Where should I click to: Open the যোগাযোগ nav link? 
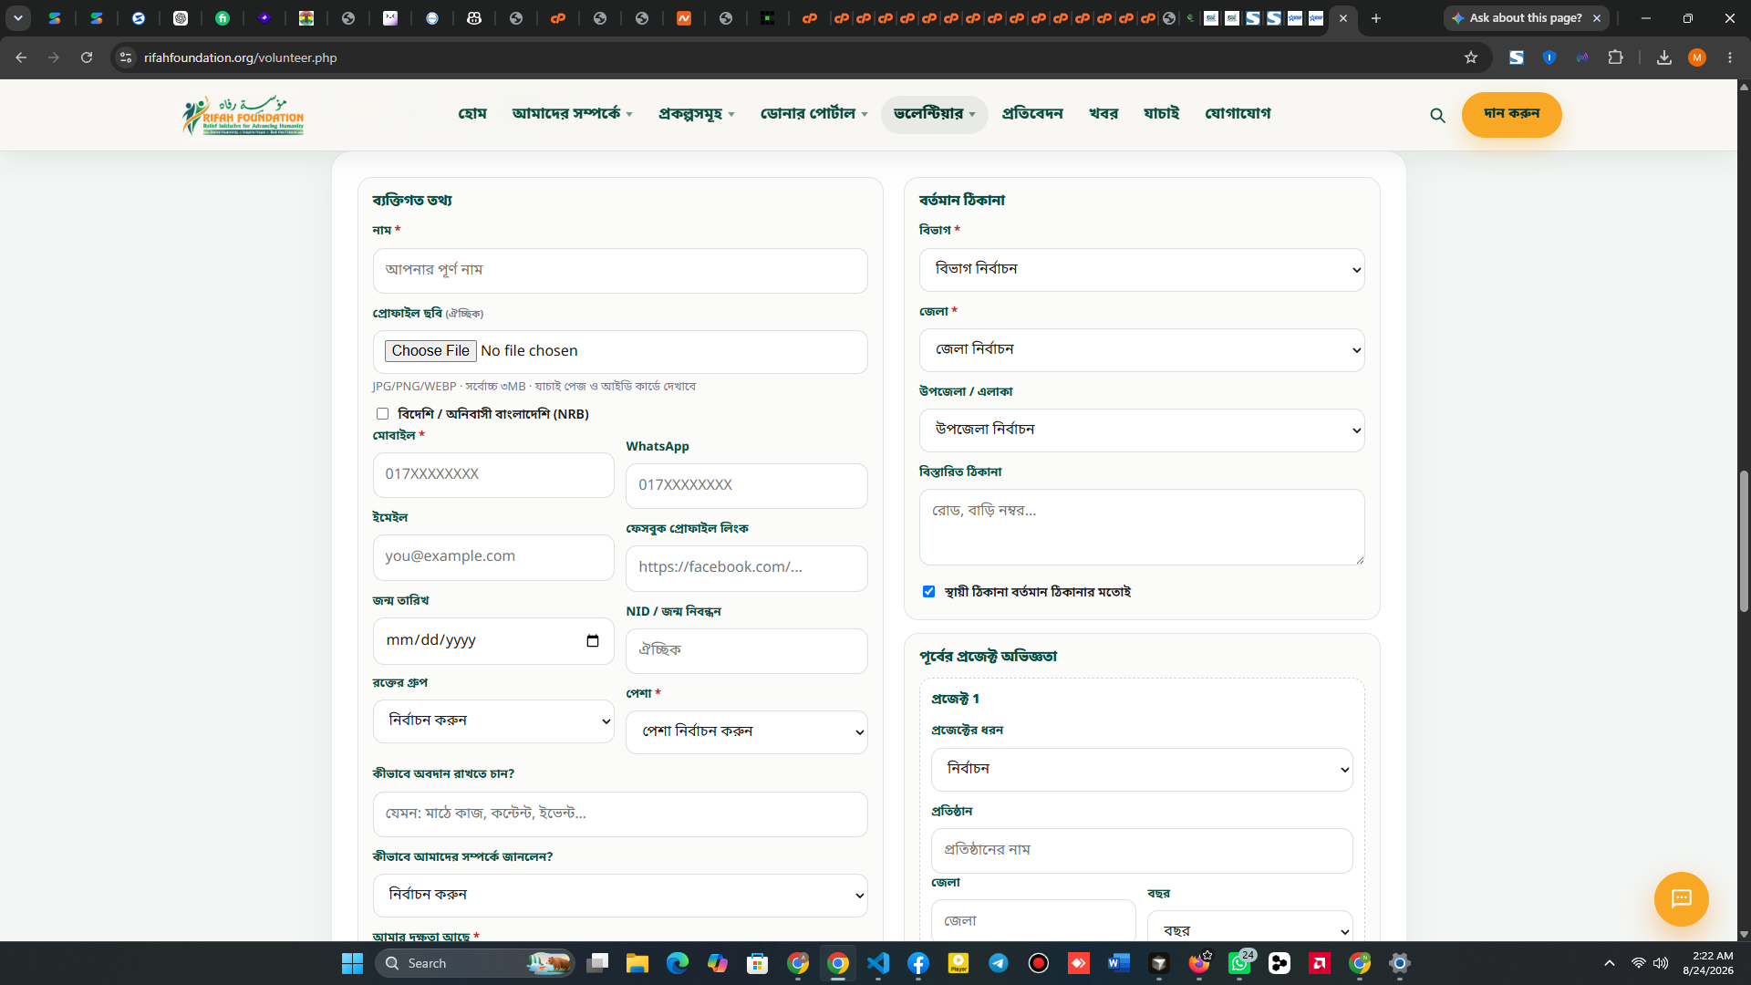tap(1238, 114)
